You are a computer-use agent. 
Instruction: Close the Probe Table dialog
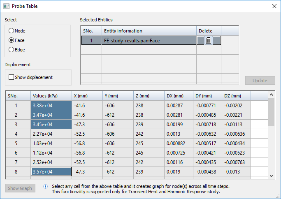[274, 6]
